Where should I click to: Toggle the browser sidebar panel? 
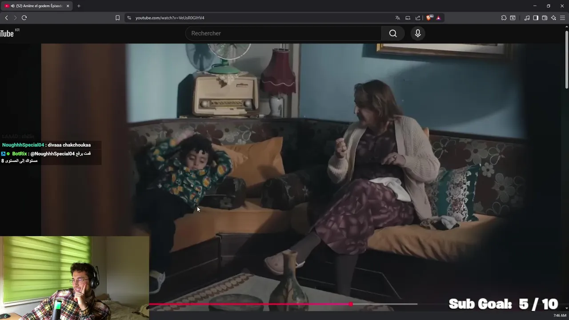click(536, 18)
